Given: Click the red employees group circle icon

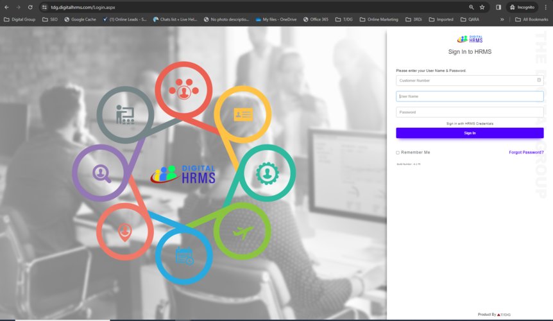Looking at the screenshot, I should coord(184,89).
